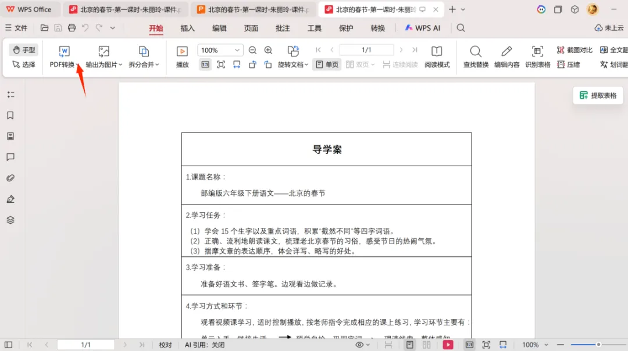
Task: Open the thumbnails panel in left sidebar
Action: point(10,137)
